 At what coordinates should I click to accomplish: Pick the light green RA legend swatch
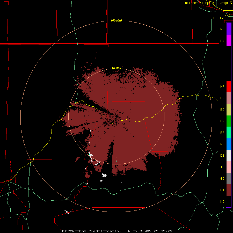coord(229,133)
